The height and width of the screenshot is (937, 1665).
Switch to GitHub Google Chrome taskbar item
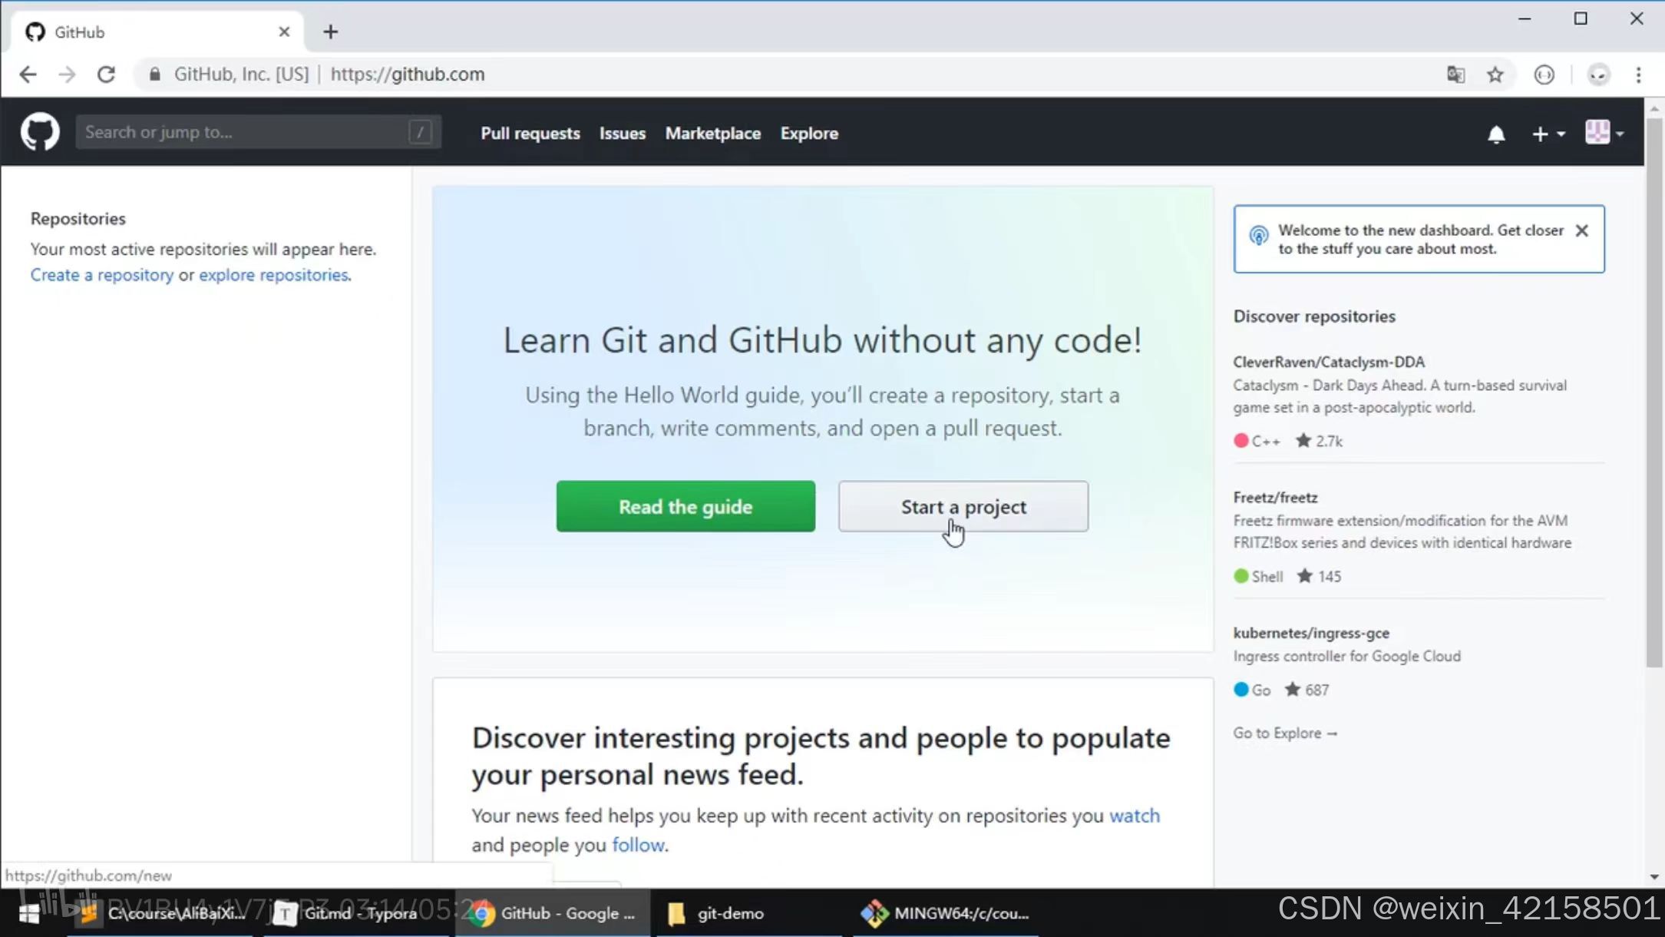pos(553,913)
